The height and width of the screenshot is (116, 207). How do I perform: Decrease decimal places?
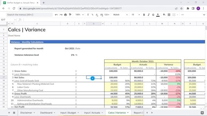click(97, 15)
